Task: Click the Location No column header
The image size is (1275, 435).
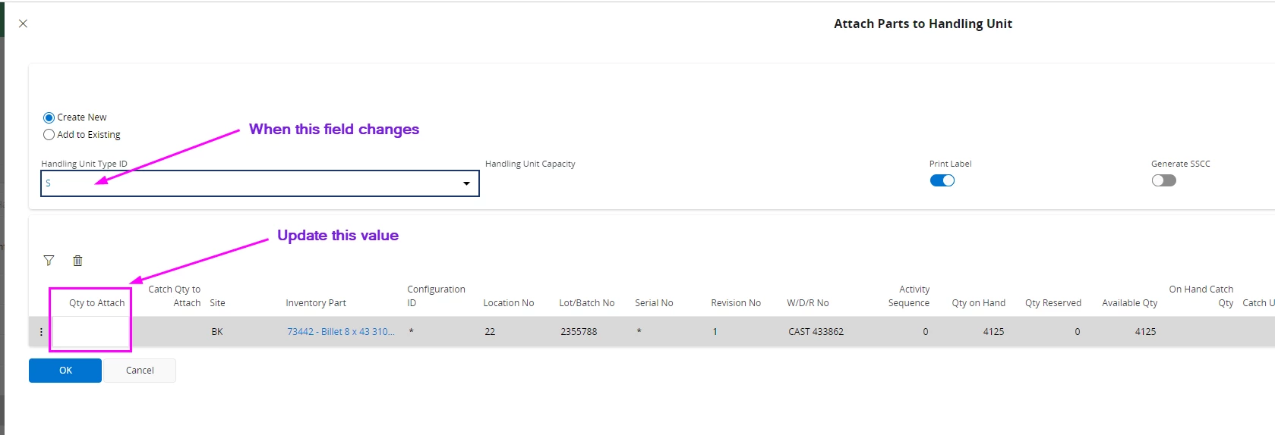Action: point(509,303)
